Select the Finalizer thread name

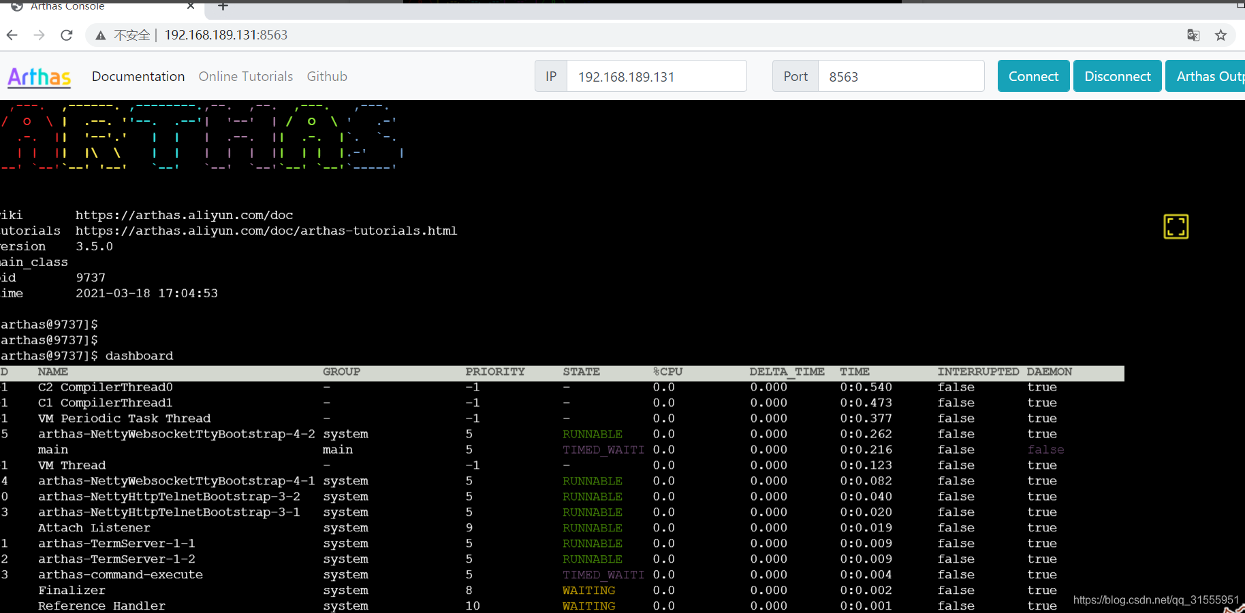coord(72,591)
